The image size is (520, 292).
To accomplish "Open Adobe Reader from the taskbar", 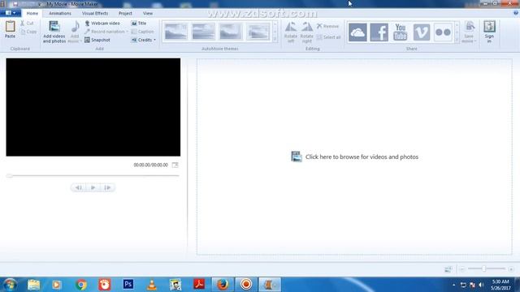I will coord(199,285).
